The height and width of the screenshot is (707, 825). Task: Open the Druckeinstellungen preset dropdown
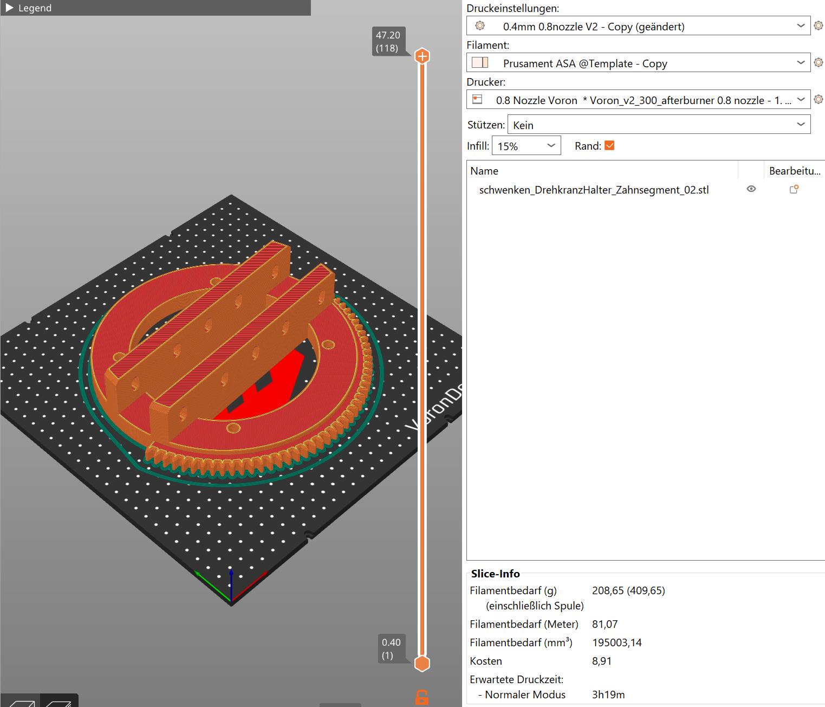639,26
